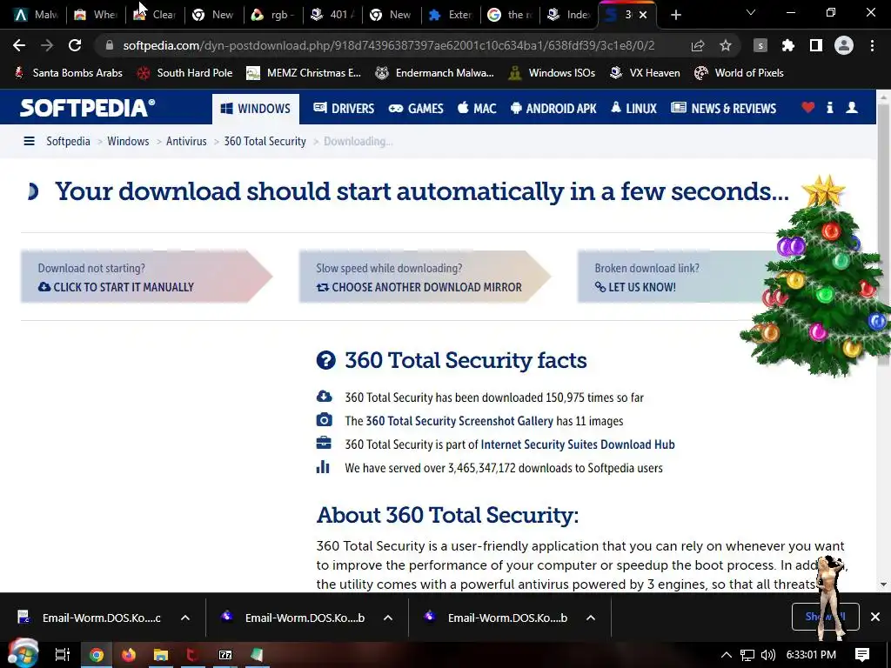Click the Softpedia logo

point(87,108)
